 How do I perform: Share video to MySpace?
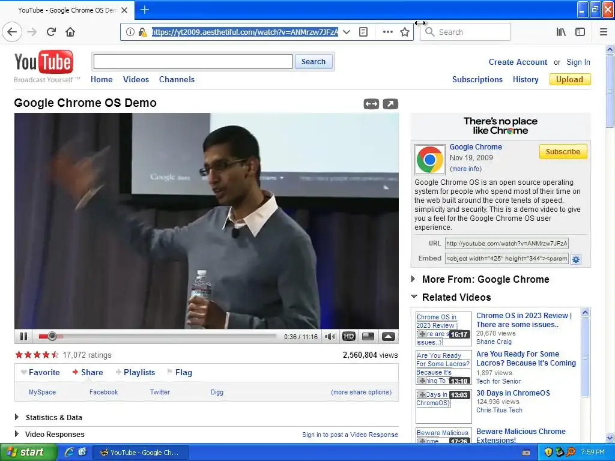click(x=43, y=392)
